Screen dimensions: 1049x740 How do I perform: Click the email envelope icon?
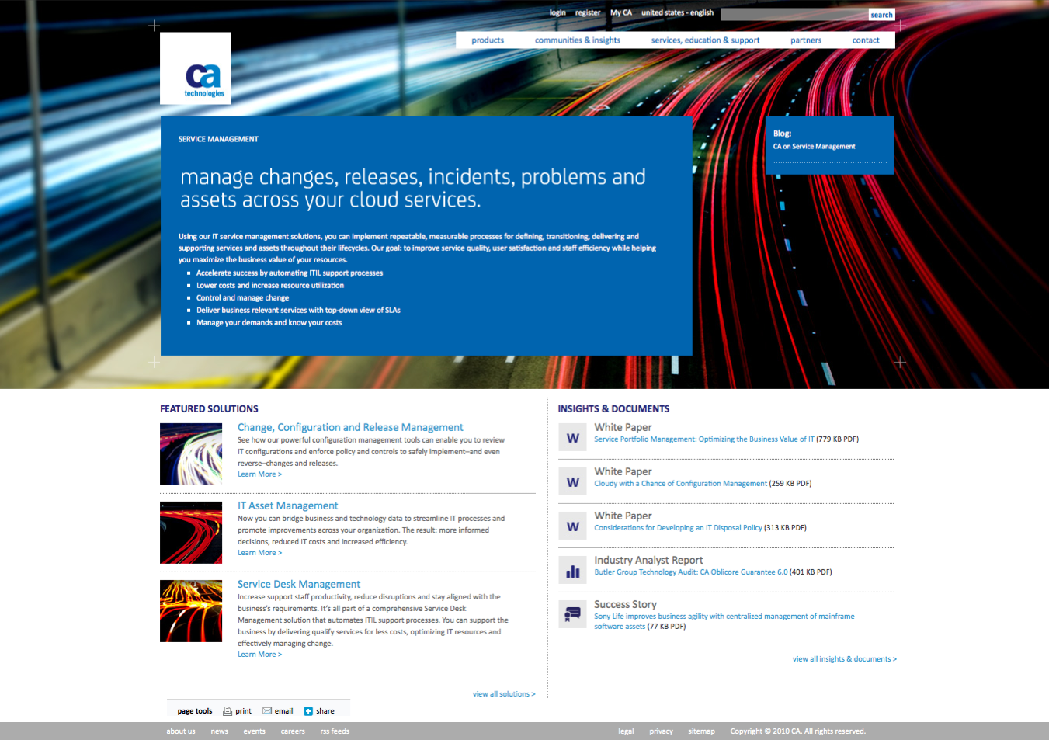pos(267,711)
